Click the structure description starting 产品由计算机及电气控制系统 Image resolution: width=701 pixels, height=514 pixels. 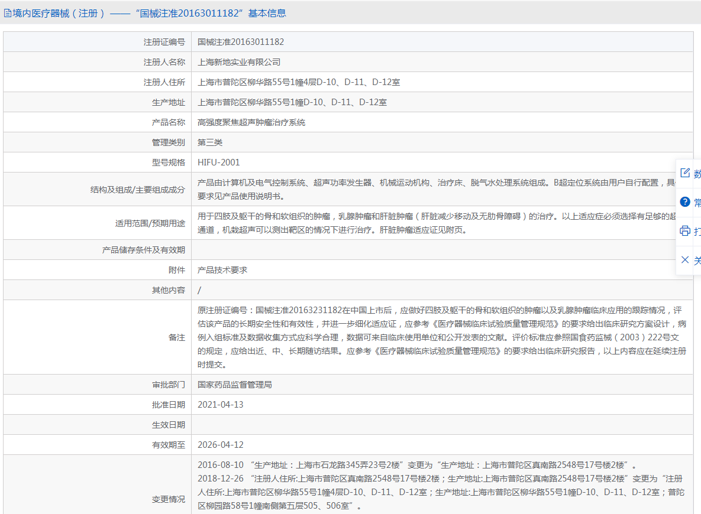click(x=437, y=189)
